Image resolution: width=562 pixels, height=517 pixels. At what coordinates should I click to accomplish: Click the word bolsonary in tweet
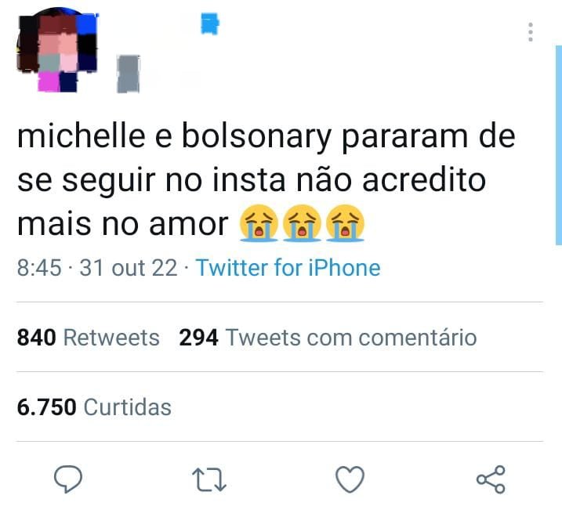coord(256,138)
